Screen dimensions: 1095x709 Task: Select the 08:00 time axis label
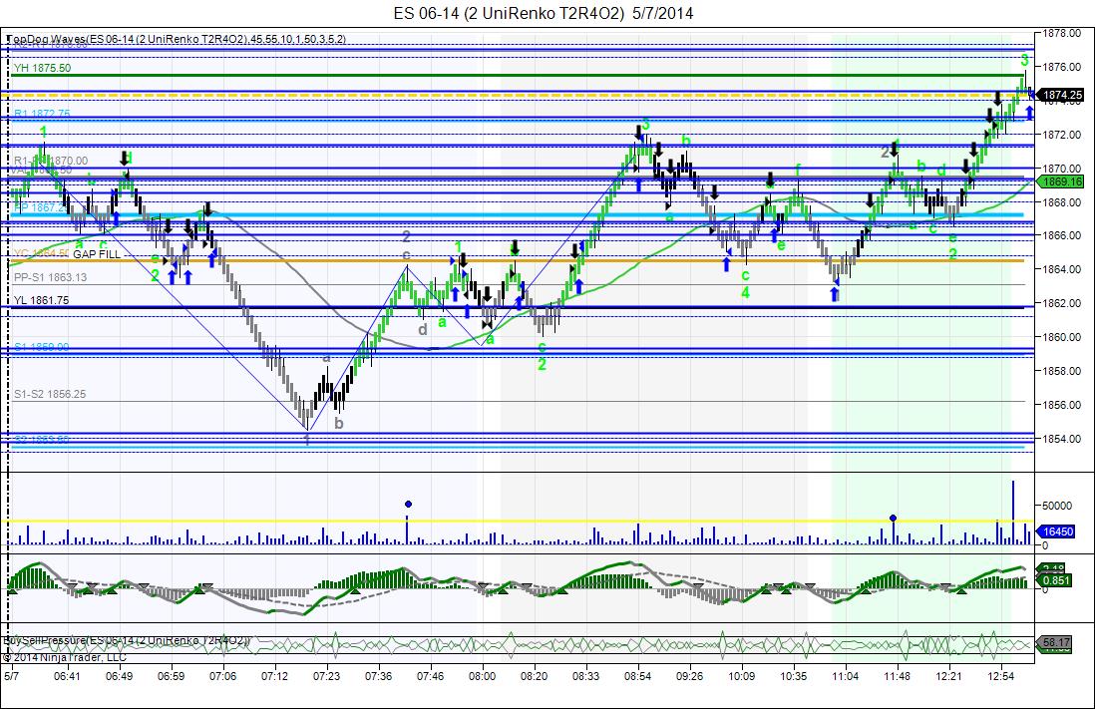[482, 676]
